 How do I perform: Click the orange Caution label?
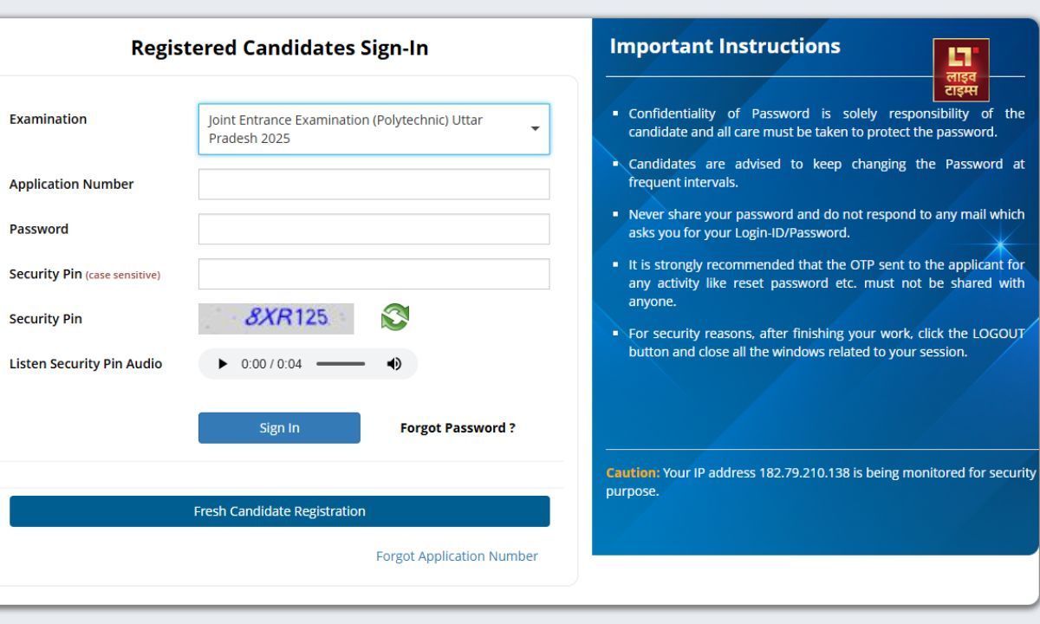pyautogui.click(x=632, y=473)
